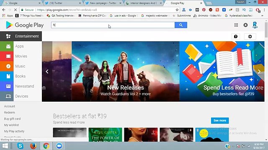
Task: Open the Apps category
Action: point(20,46)
